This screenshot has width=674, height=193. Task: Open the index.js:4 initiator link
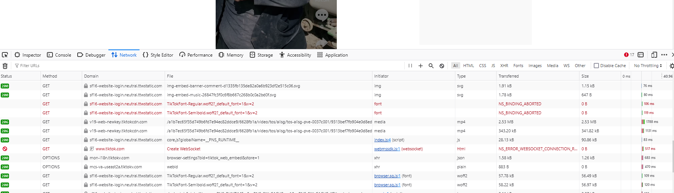tap(382, 140)
